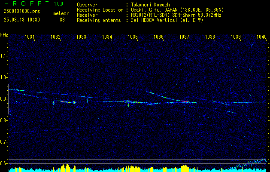Viewport: 270px width, 172px height.
Task: Click the kHz axis unit label
Action: coord(4,35)
